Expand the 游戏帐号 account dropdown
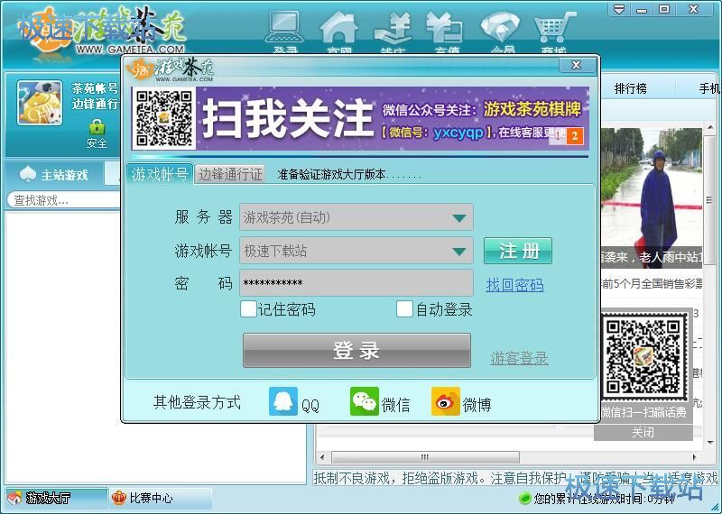The image size is (722, 514). (458, 252)
